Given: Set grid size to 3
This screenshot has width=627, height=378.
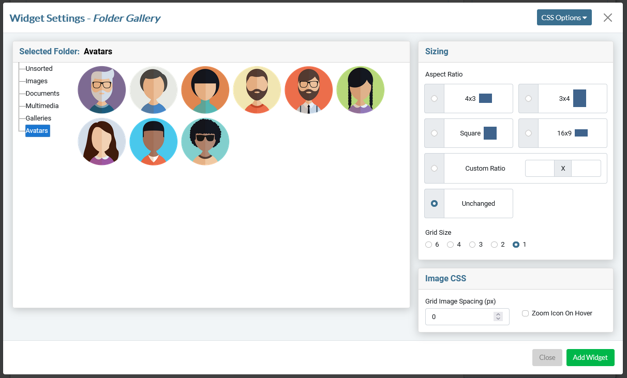Looking at the screenshot, I should point(472,245).
